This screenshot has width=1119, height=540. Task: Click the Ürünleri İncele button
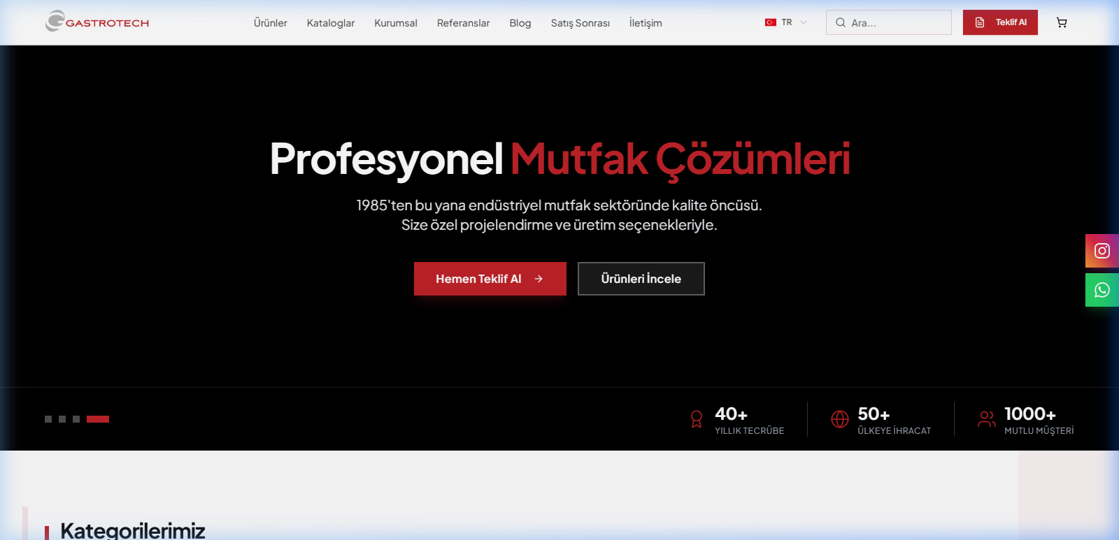(x=641, y=279)
